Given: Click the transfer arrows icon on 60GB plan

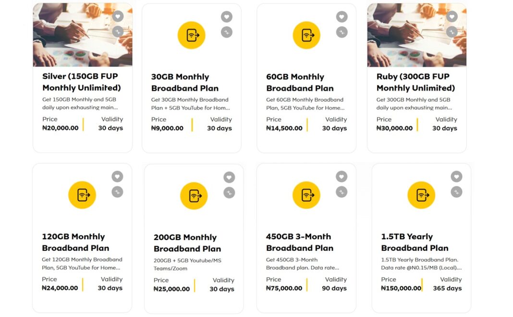Looking at the screenshot, I should point(342,32).
